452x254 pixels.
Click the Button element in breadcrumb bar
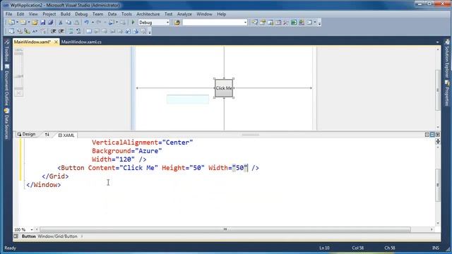(29, 236)
